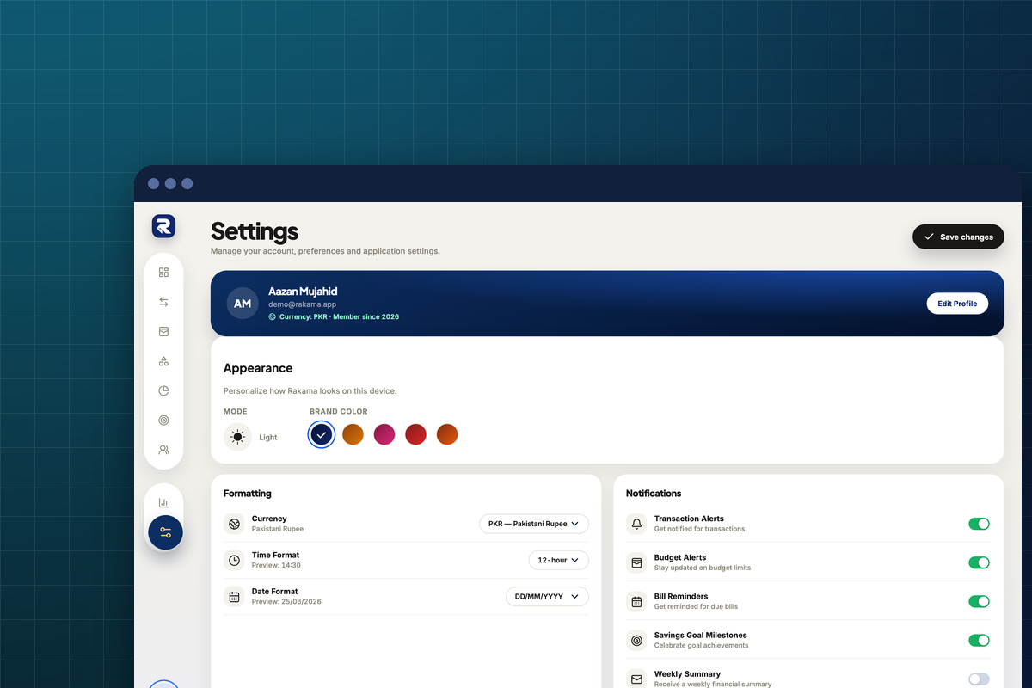Click 'Get notified for transactions' text
Viewport: 1032px width, 688px height.
699,529
